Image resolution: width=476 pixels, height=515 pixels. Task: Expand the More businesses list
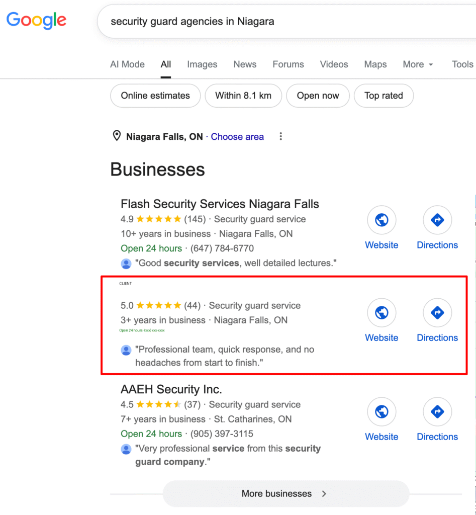[286, 494]
